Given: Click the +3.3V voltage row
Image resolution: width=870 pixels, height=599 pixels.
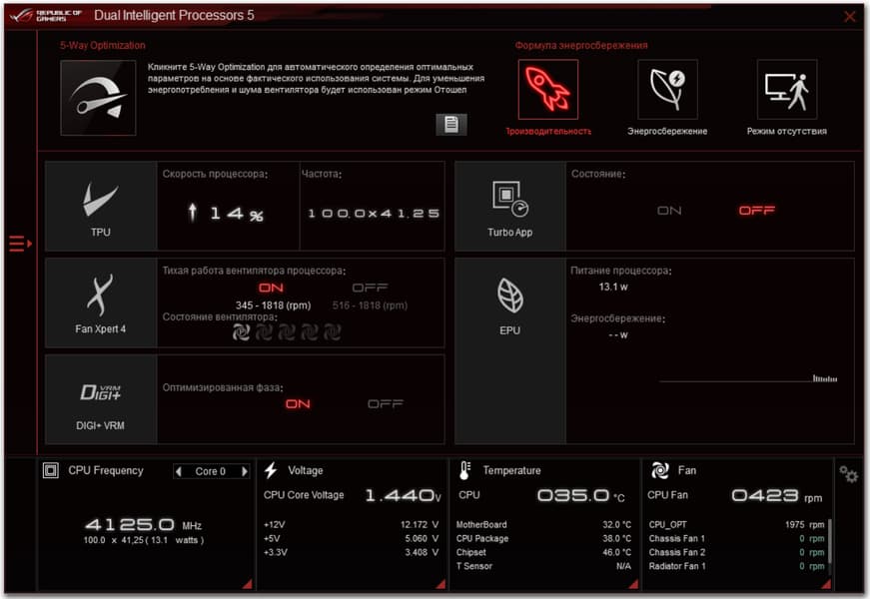Looking at the screenshot, I should click(352, 552).
